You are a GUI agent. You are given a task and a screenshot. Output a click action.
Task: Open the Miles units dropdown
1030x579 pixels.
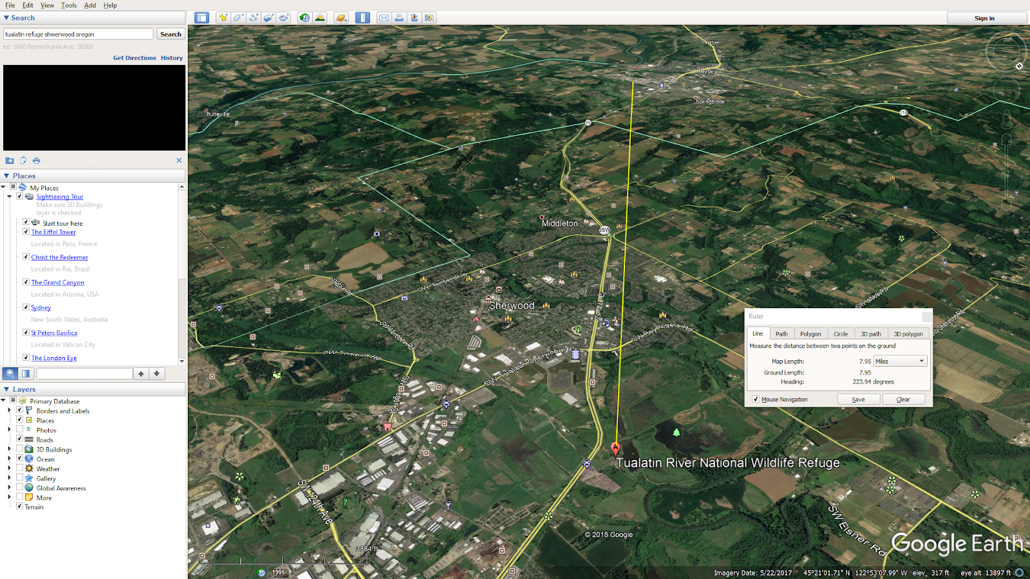pyautogui.click(x=900, y=362)
